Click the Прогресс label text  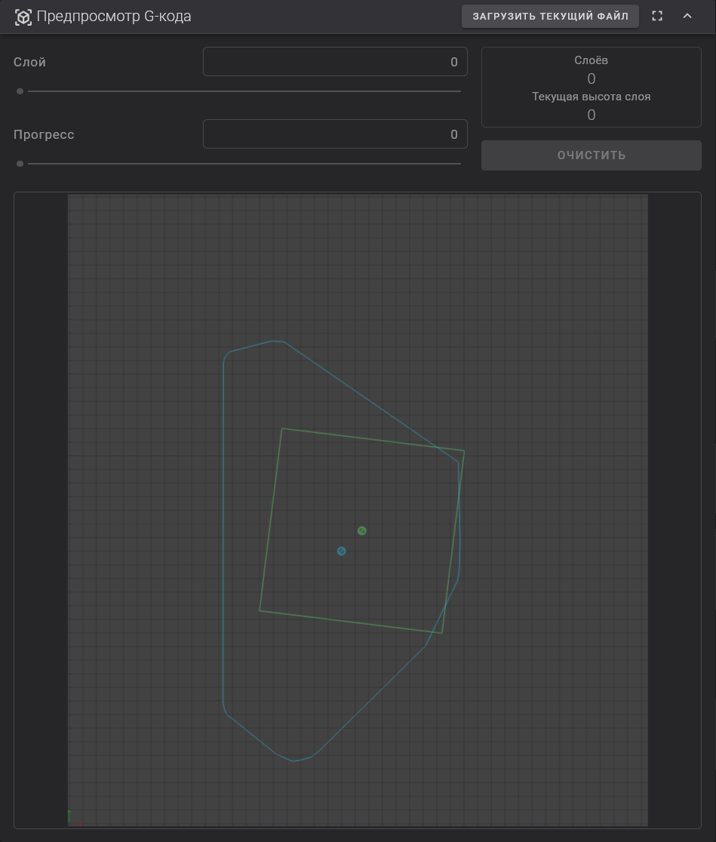(x=44, y=134)
